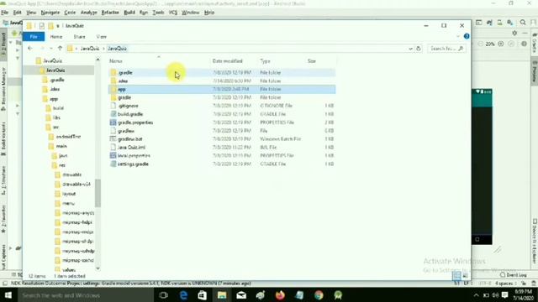538x302 pixels.
Task: Open the Share ribbon tab
Action: coord(79,37)
